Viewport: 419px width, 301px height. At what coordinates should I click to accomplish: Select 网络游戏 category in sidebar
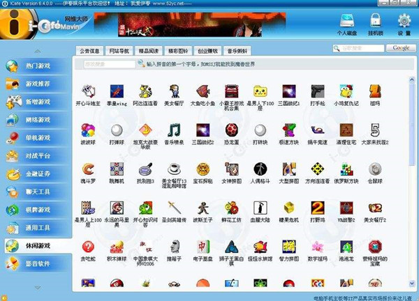pos(36,120)
